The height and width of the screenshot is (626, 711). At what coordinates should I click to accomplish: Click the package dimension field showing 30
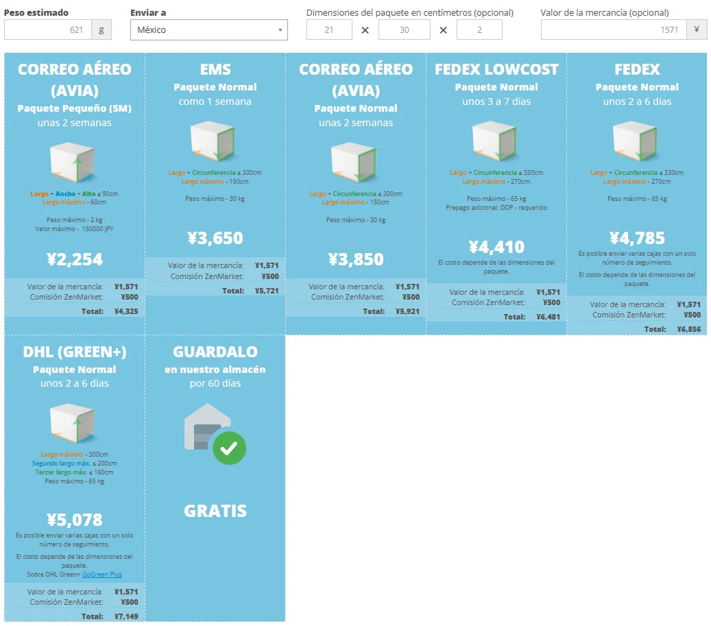(x=405, y=30)
